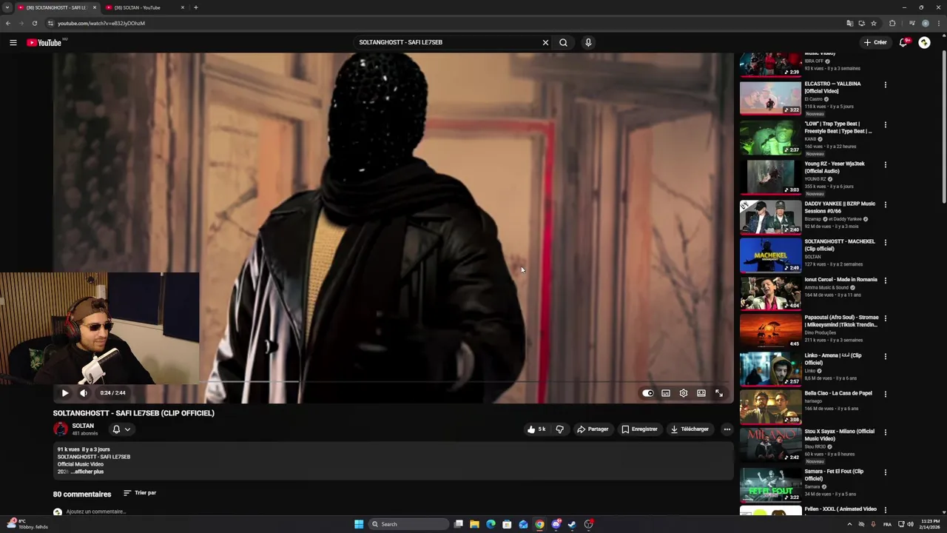Expand description with ...afficher plus

tap(88, 472)
